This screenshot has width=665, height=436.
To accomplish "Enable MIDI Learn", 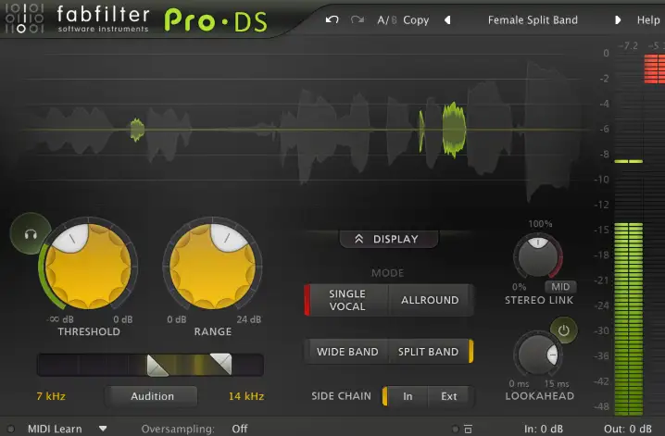I will [55, 429].
